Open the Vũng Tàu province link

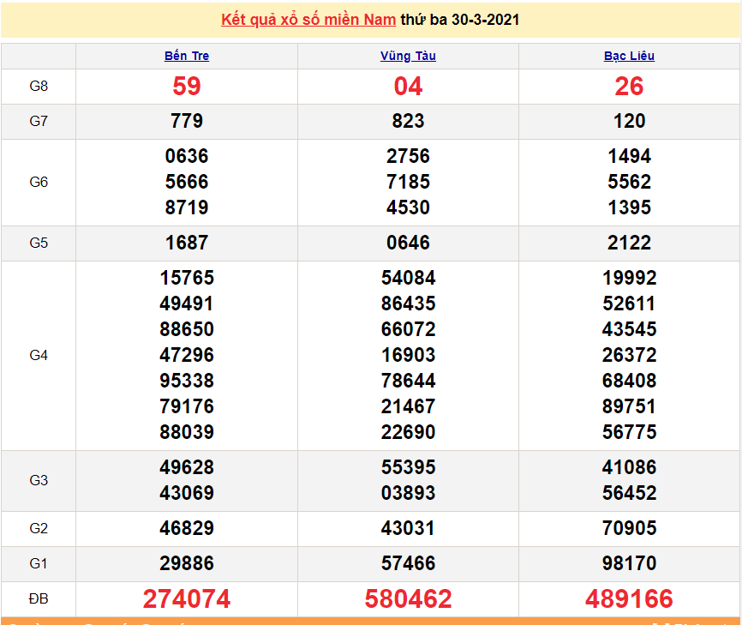coord(408,56)
